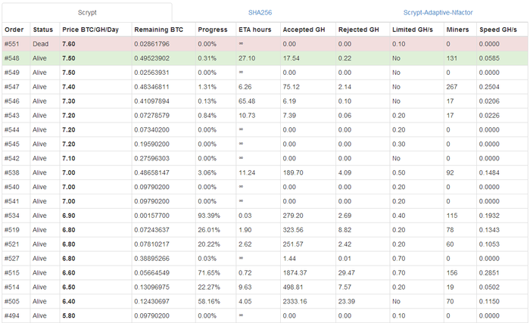
Task: Click speed value 0.1932
Action: tap(489, 216)
